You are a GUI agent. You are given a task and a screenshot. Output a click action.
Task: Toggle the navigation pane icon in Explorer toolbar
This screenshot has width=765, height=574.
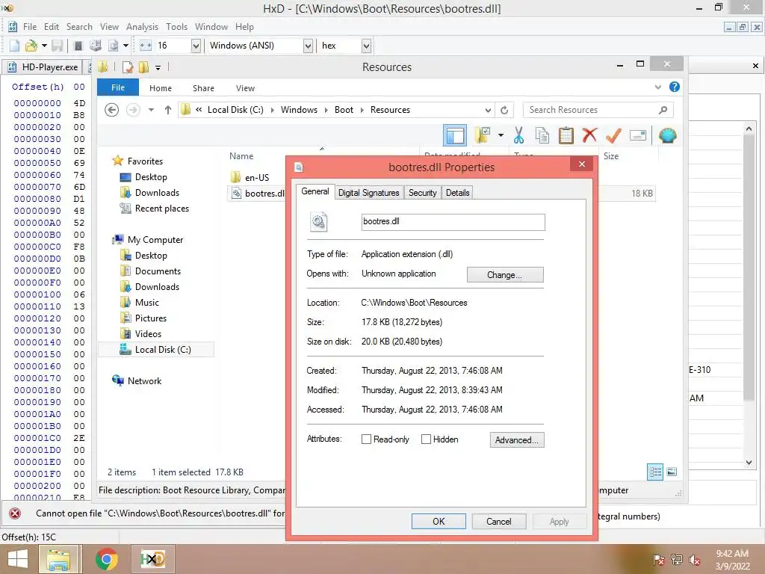(455, 135)
